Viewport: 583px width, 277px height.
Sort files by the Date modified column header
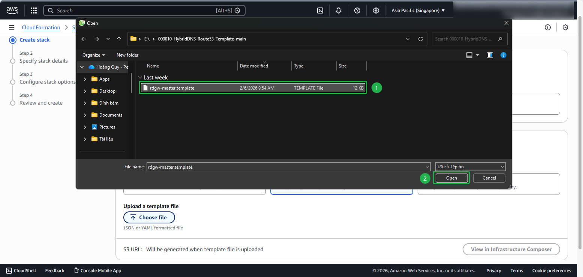coord(254,66)
